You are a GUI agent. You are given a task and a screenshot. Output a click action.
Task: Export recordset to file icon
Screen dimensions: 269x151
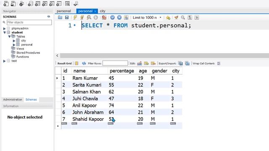tap(180, 63)
